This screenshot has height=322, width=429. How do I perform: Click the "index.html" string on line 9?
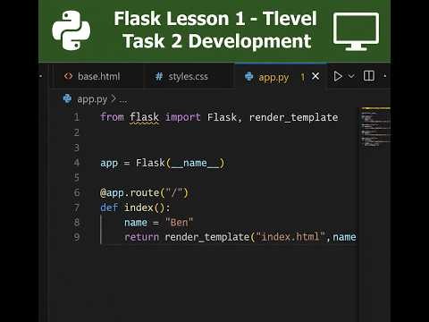pos(290,237)
